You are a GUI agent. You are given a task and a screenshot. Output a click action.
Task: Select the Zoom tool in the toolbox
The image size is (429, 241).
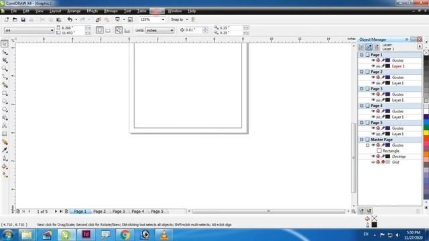tap(5, 68)
